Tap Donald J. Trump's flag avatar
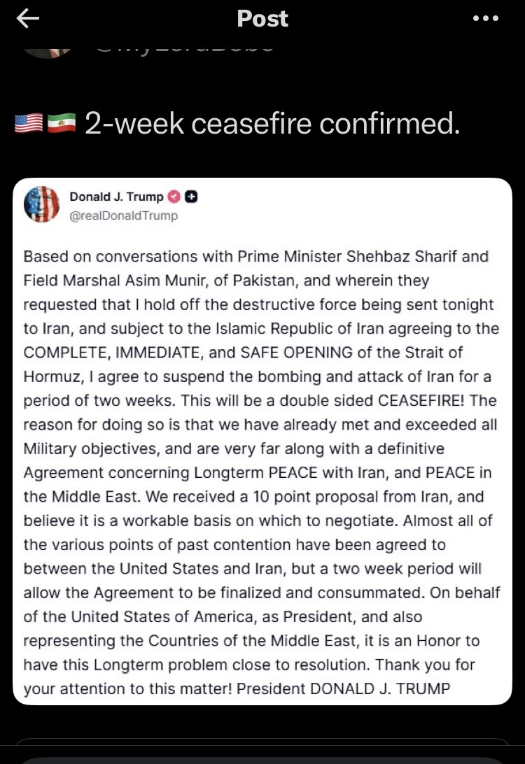This screenshot has height=764, width=525. 42,205
